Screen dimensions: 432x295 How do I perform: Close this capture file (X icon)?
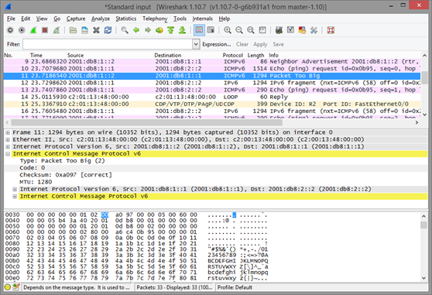tap(96, 30)
